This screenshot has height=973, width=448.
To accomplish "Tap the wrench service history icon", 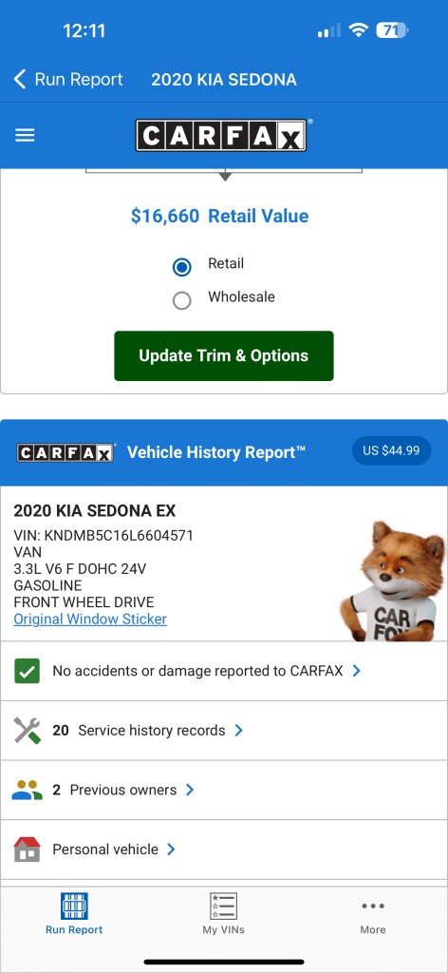I will click(27, 731).
